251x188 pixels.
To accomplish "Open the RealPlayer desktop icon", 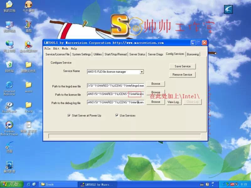I will 9,105.
